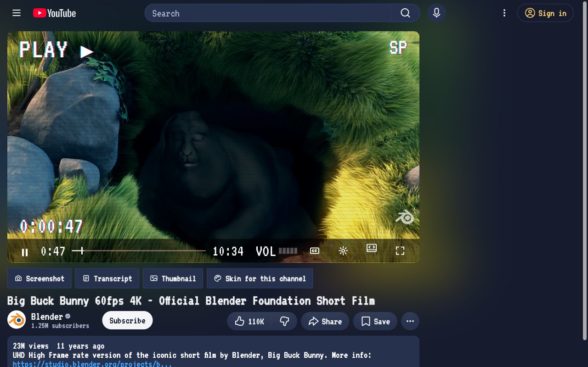
Task: Like the video with 110K likes
Action: pyautogui.click(x=249, y=321)
